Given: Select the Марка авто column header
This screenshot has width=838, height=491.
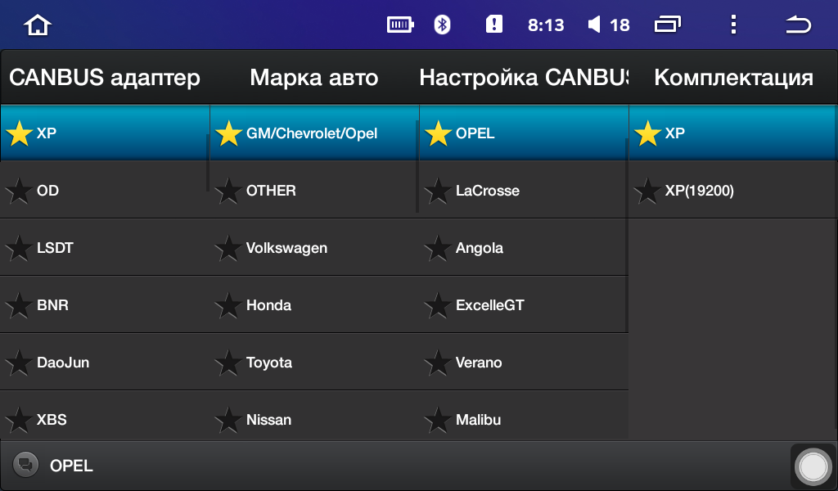Looking at the screenshot, I should (314, 78).
